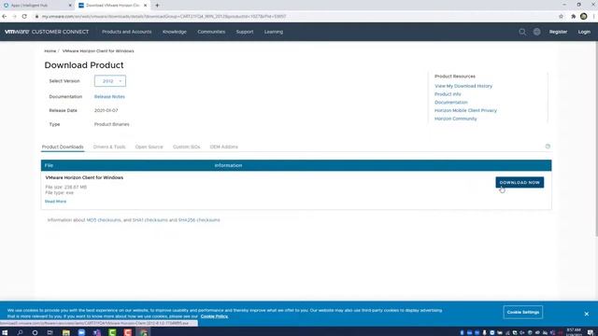Open the globe language selector in header
Image resolution: width=598 pixels, height=336 pixels.
click(x=536, y=32)
